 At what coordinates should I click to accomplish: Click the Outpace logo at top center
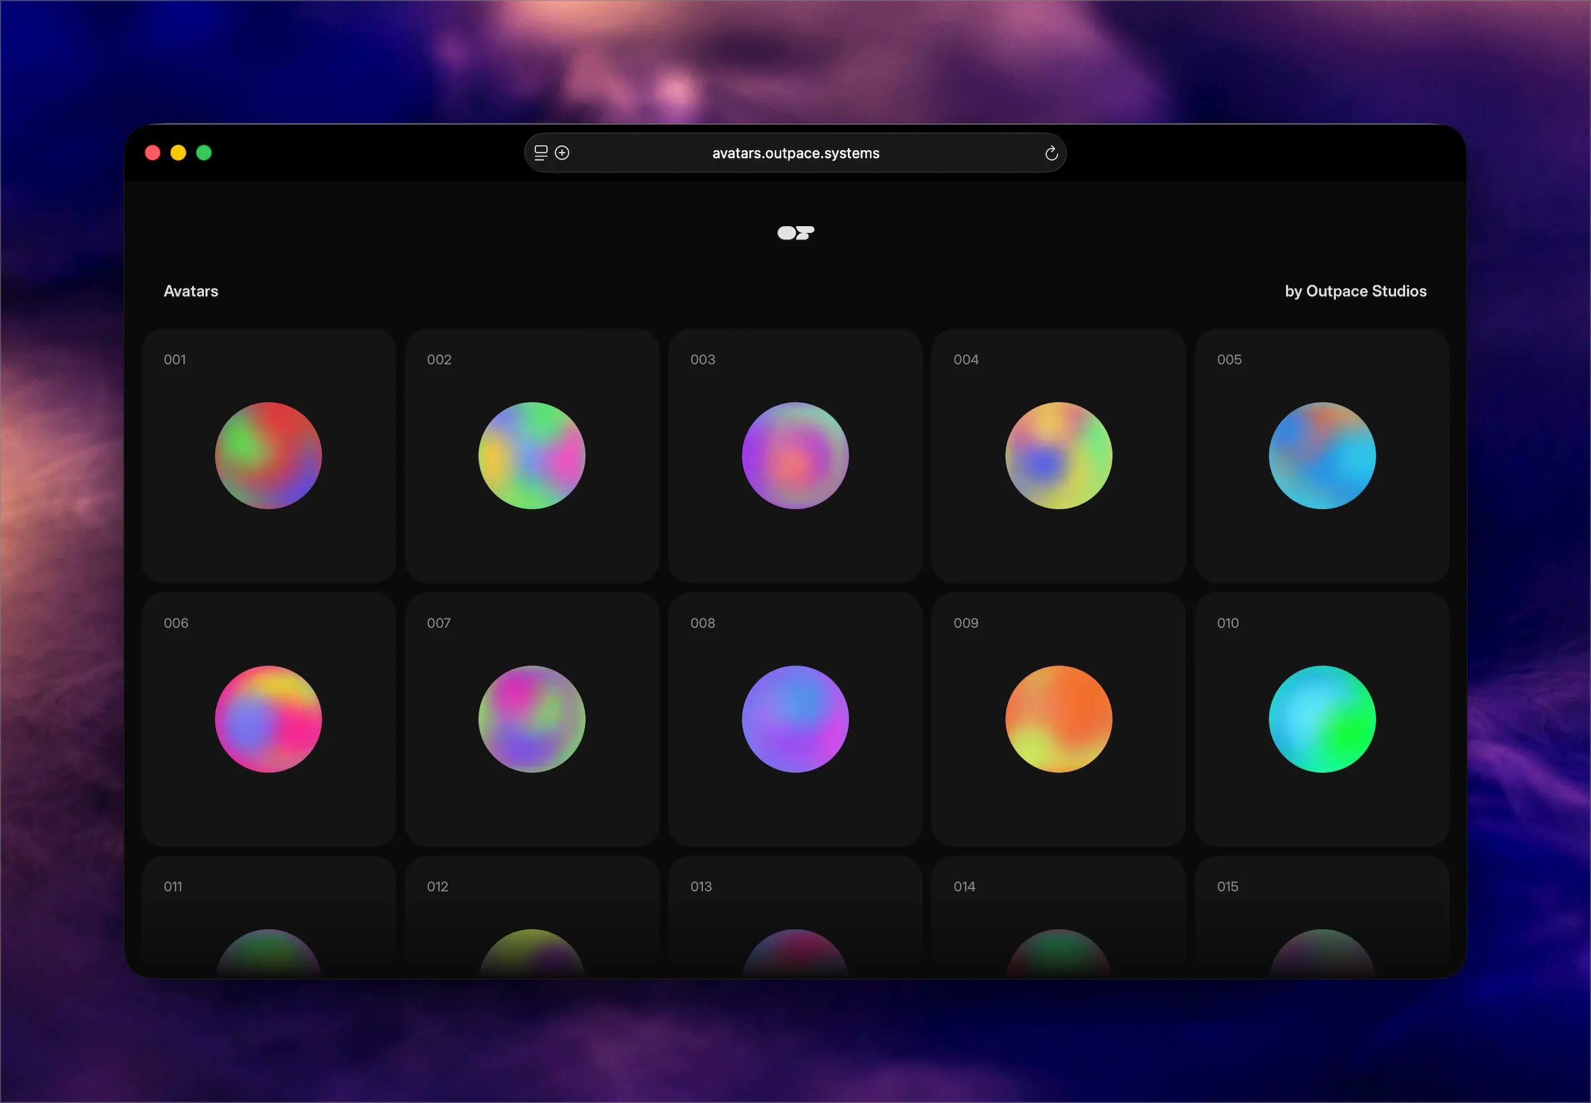[795, 233]
